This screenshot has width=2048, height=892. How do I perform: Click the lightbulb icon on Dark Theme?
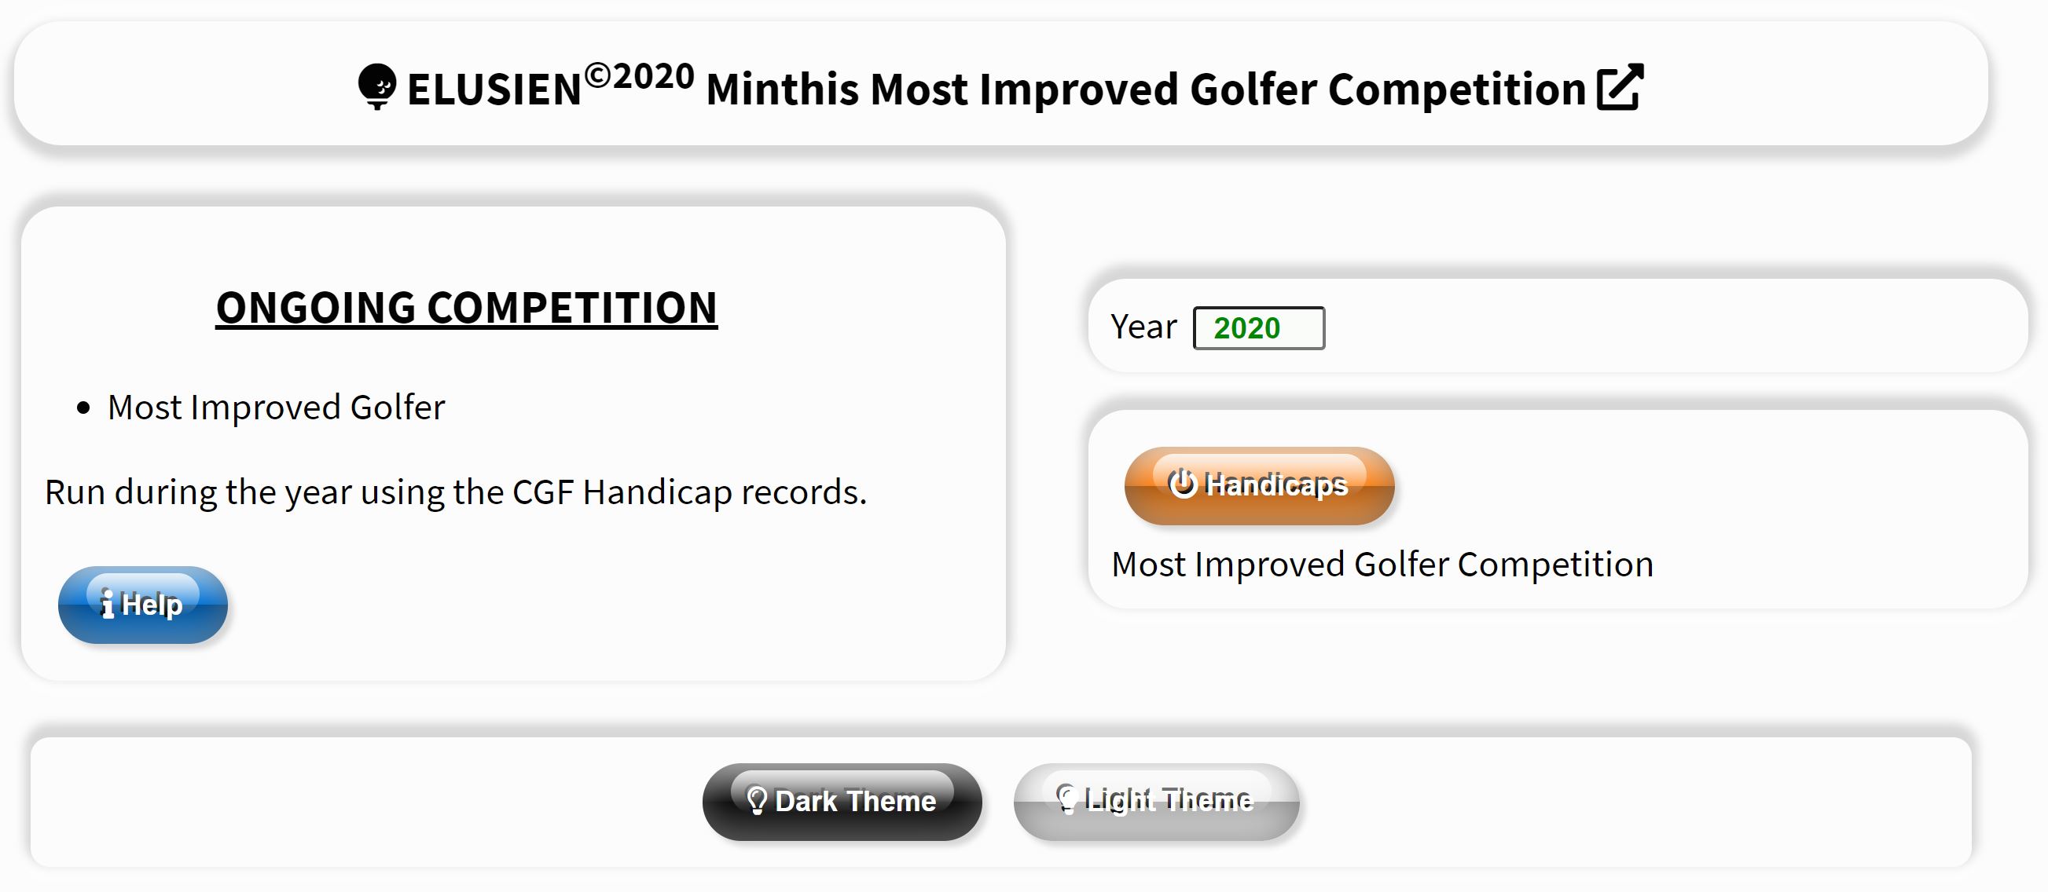point(757,801)
